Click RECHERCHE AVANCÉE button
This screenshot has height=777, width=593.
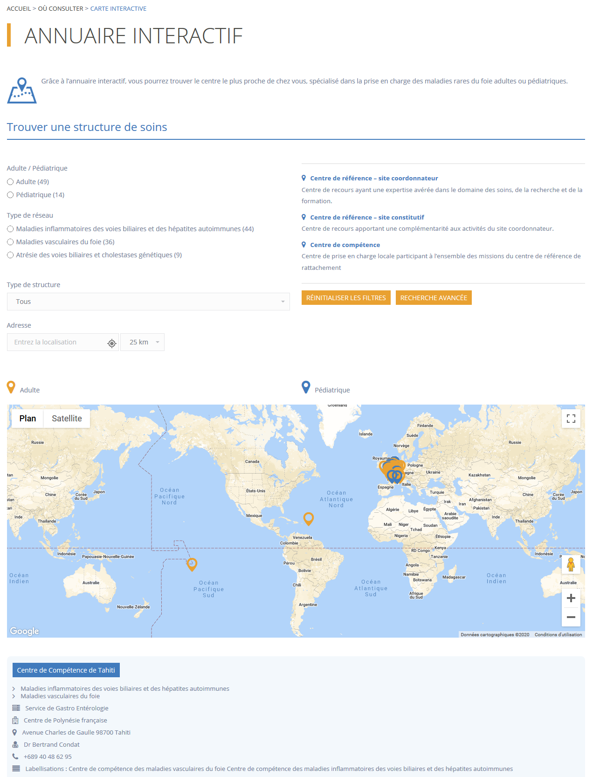(x=434, y=298)
